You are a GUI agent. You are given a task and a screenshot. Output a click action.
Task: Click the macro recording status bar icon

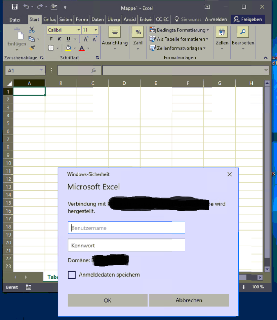28,287
